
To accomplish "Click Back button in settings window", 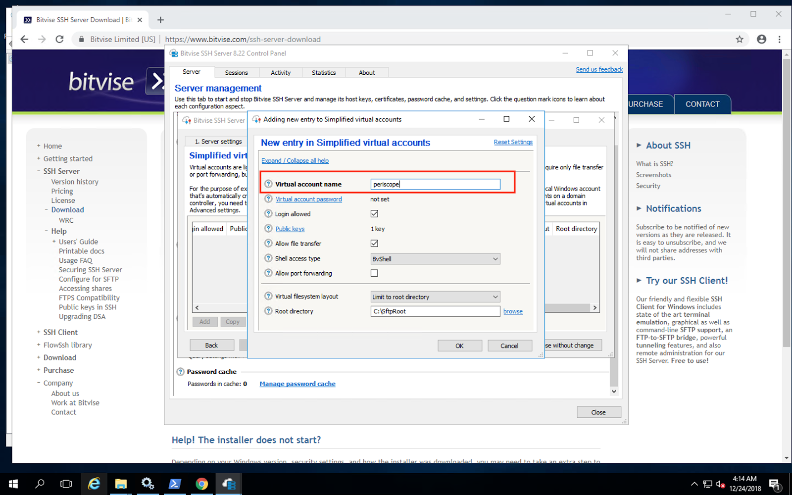I will click(x=211, y=346).
